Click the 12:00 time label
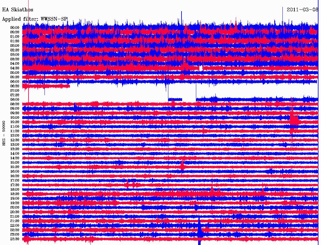 coord(15,135)
